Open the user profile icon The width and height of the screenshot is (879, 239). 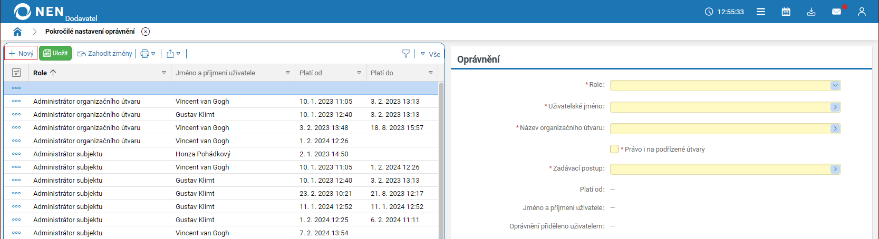point(862,12)
